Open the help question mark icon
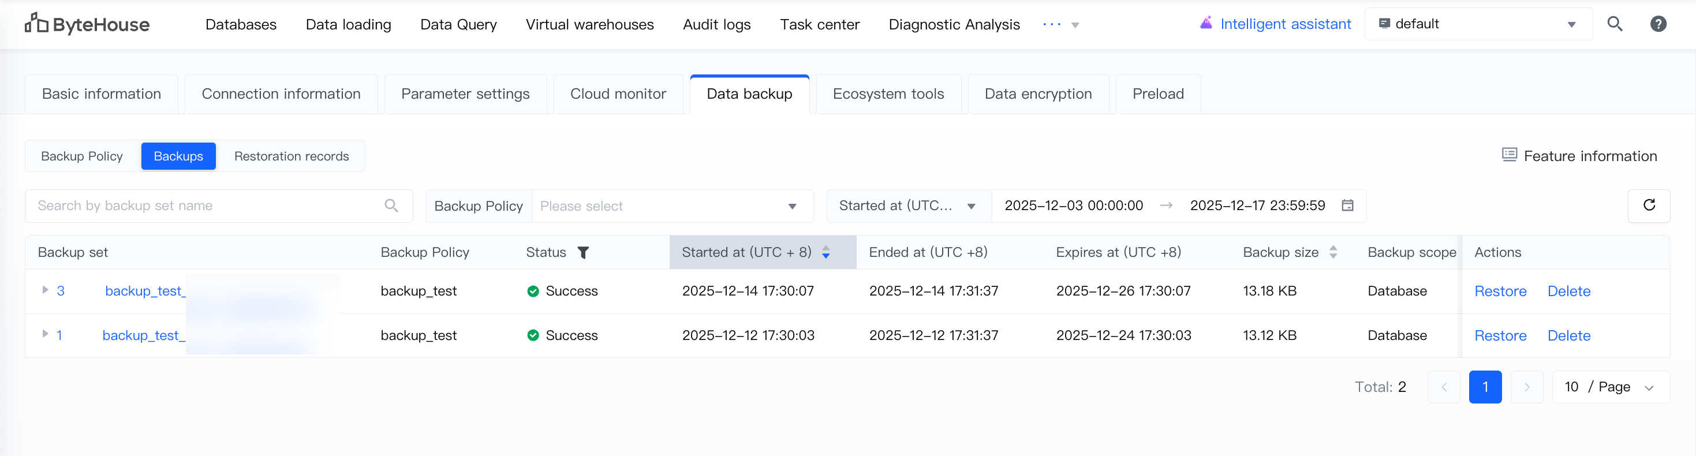 point(1658,24)
